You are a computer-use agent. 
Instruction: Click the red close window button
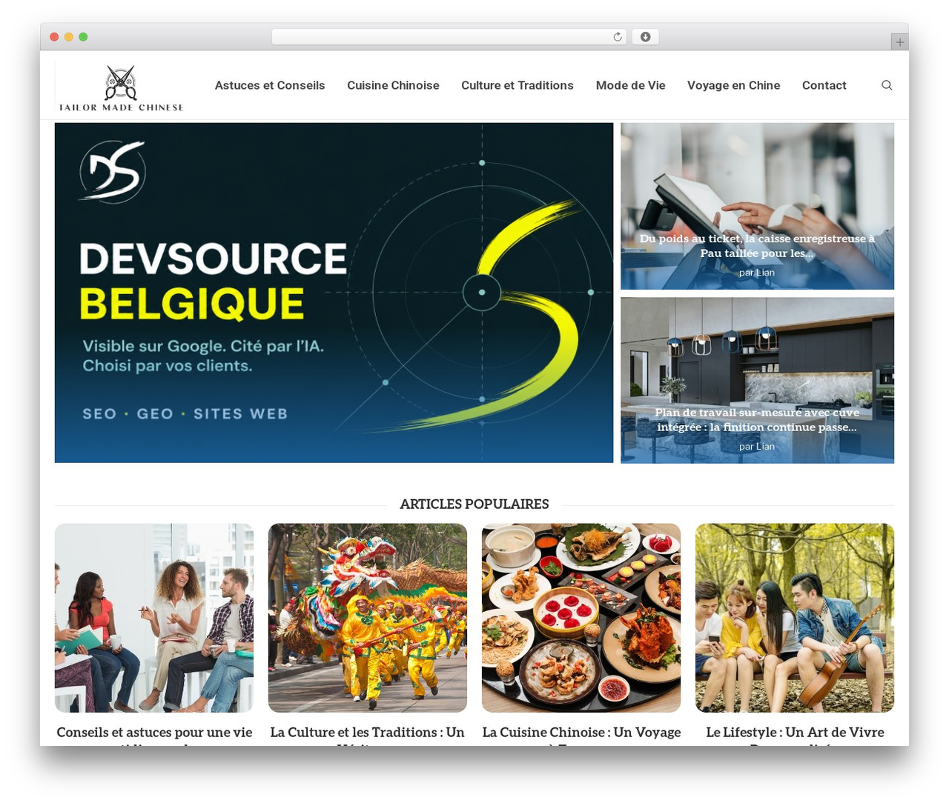54,37
